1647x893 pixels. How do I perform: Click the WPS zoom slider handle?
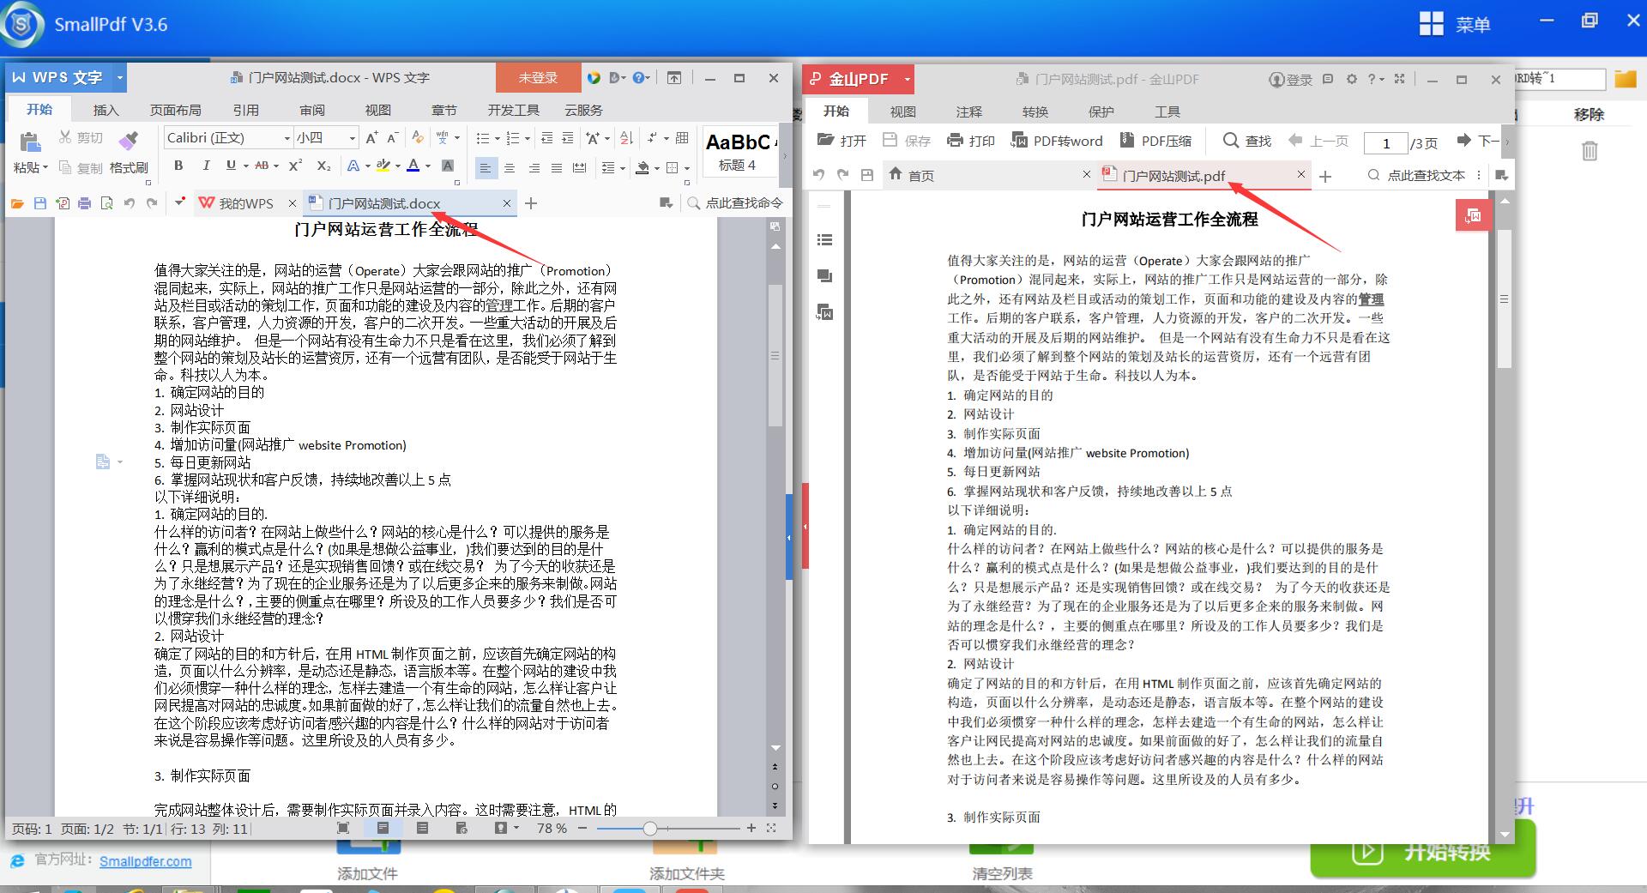tap(649, 828)
